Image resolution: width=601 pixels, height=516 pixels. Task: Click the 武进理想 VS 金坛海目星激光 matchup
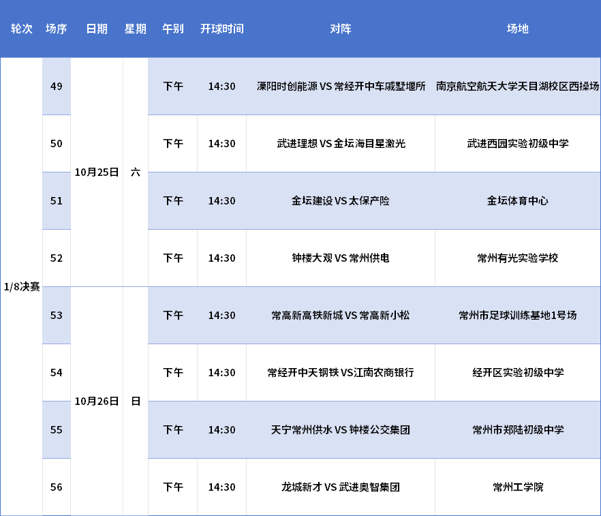pyautogui.click(x=339, y=144)
